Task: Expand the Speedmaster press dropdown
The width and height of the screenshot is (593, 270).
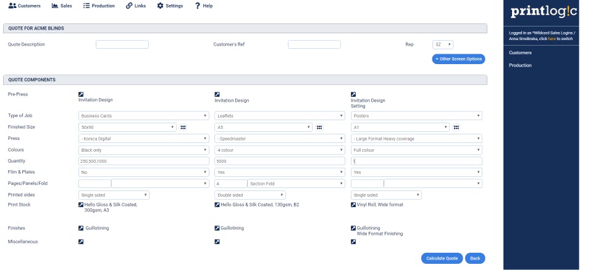Action: [x=279, y=139]
